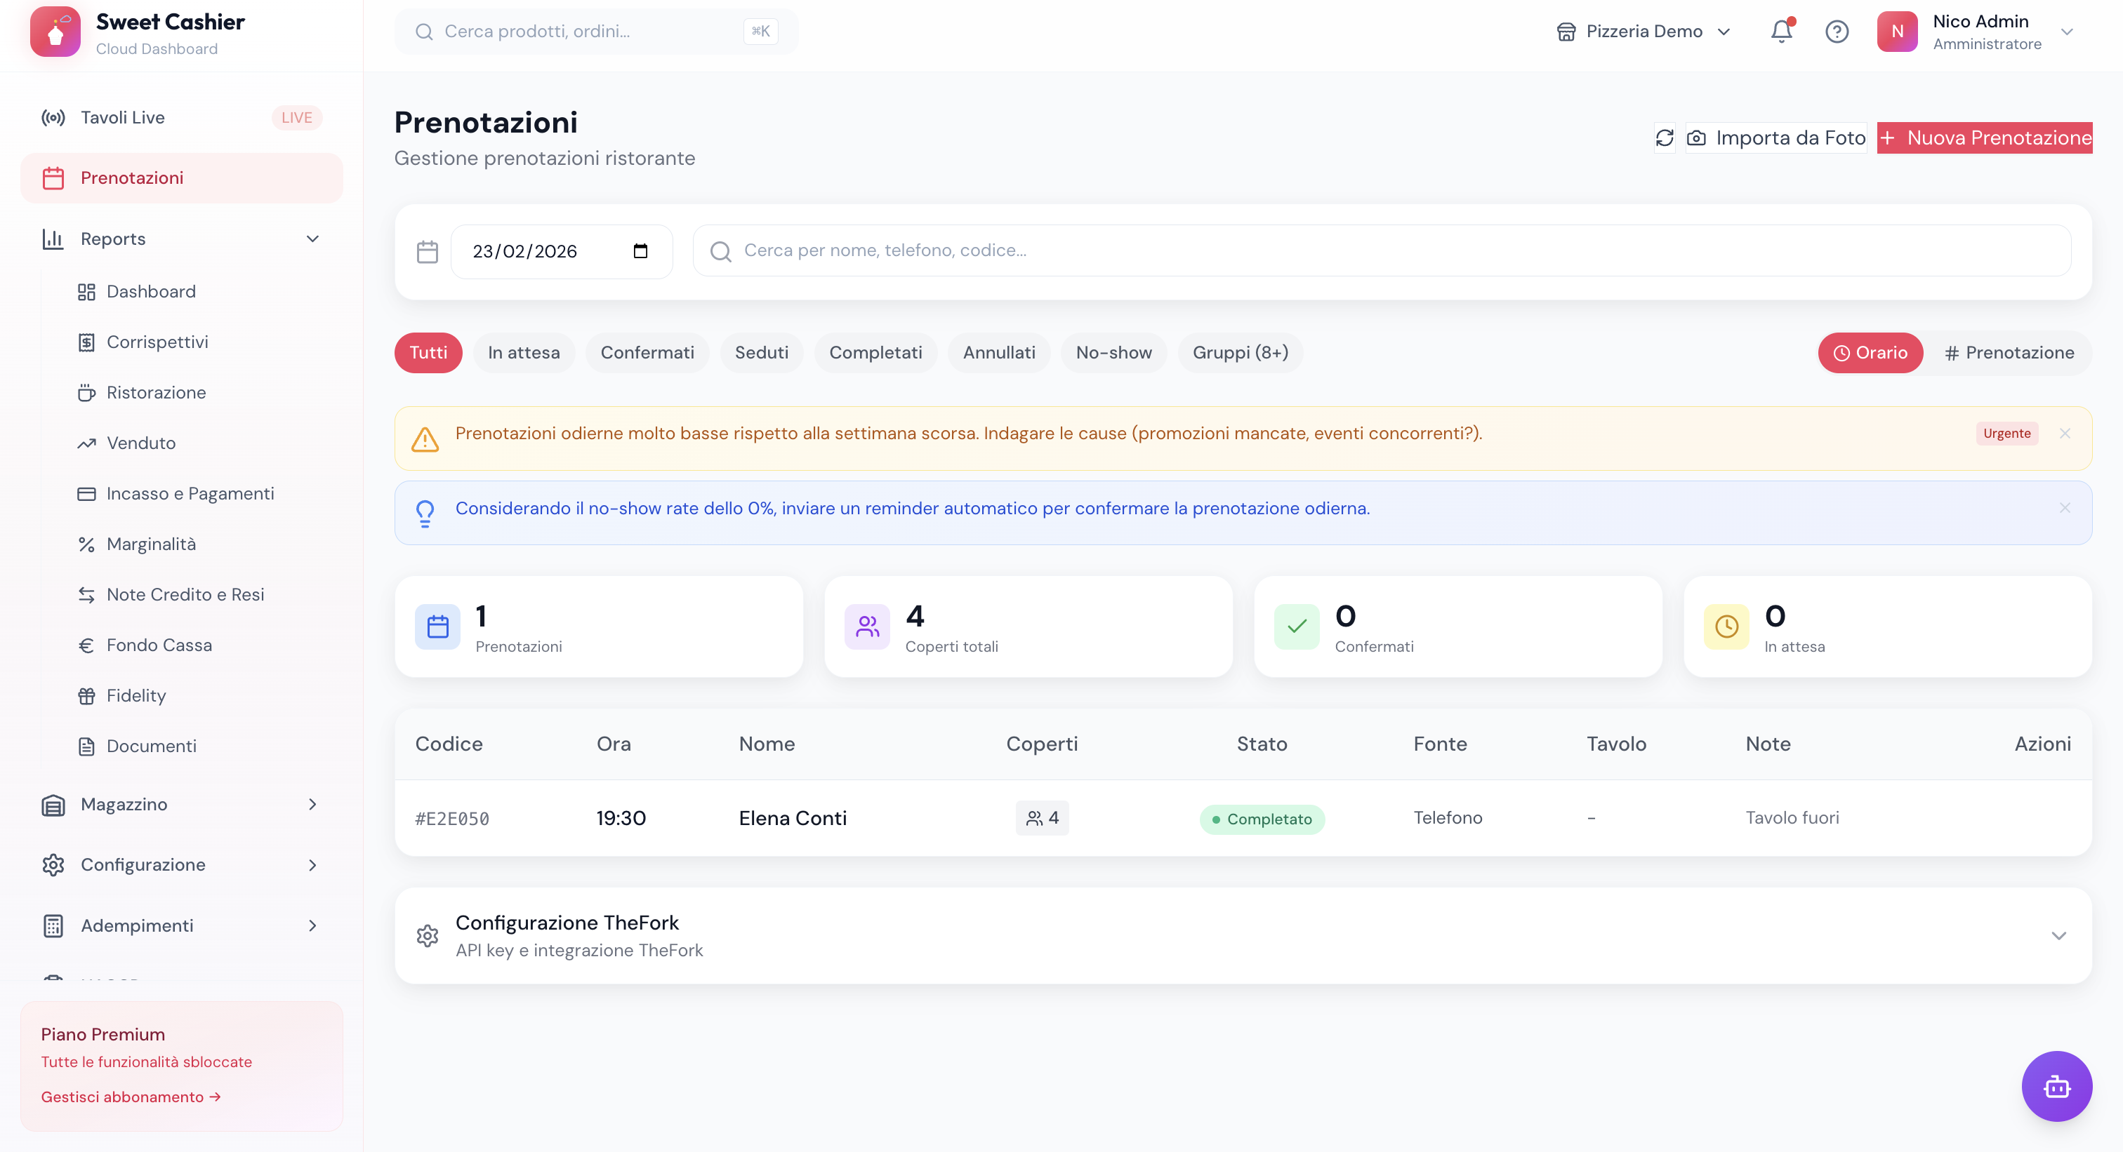The width and height of the screenshot is (2123, 1152).
Task: Click the help question mark icon
Action: pyautogui.click(x=1836, y=32)
